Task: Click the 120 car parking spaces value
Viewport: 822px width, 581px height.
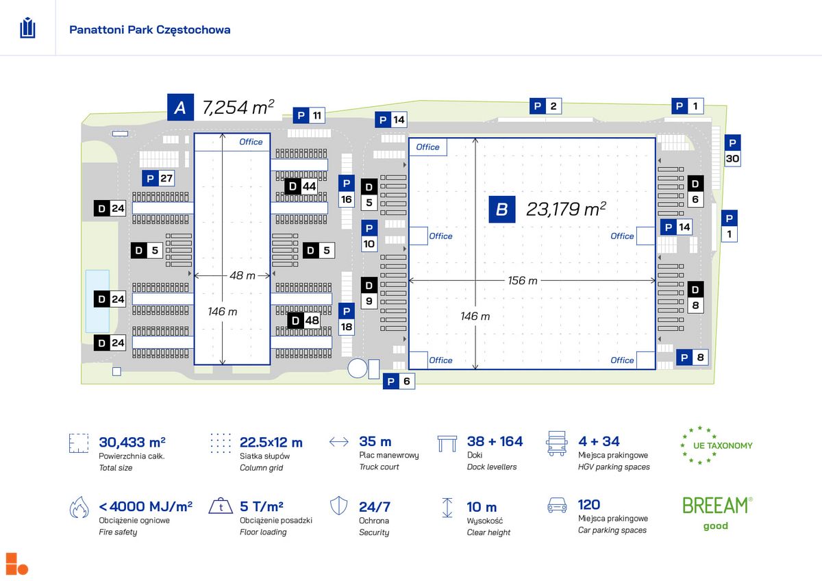Action: (x=590, y=506)
